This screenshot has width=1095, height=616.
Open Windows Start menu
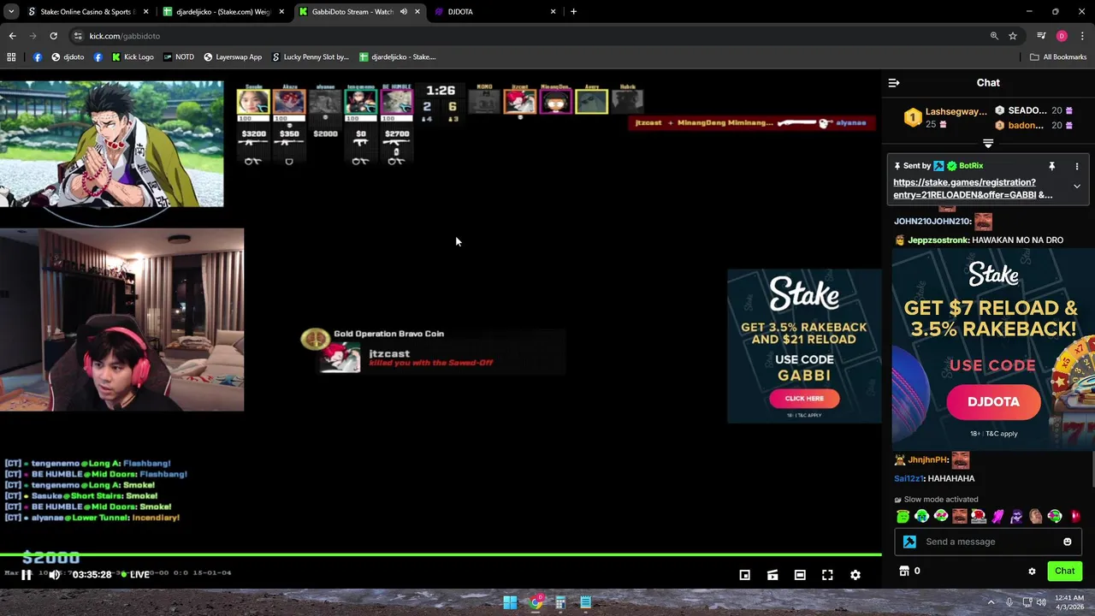[x=510, y=602]
